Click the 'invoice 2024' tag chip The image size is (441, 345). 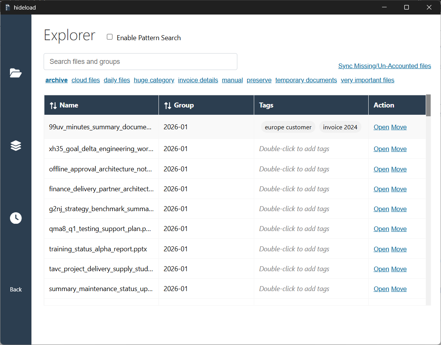point(340,127)
